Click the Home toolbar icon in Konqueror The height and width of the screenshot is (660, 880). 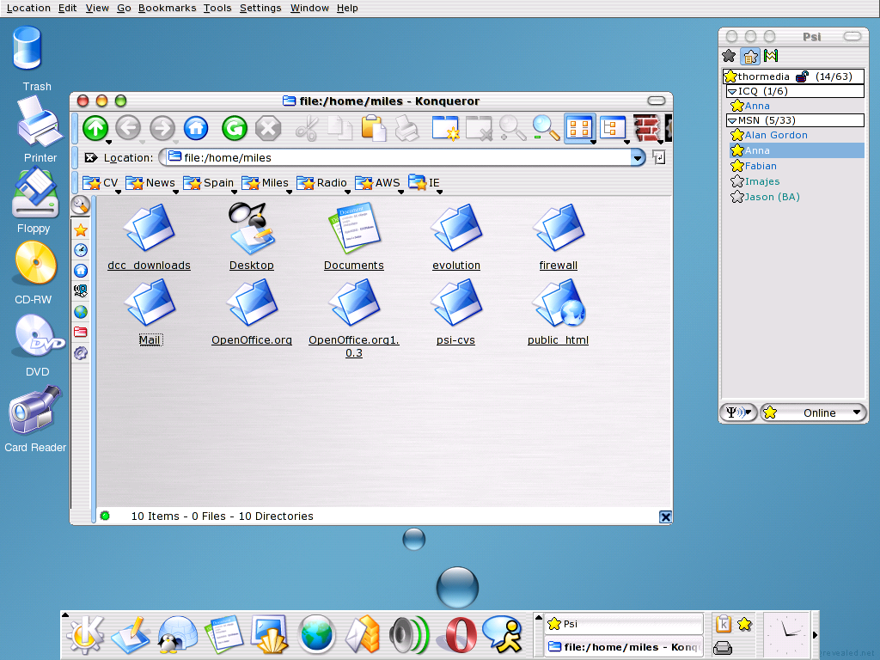(196, 129)
